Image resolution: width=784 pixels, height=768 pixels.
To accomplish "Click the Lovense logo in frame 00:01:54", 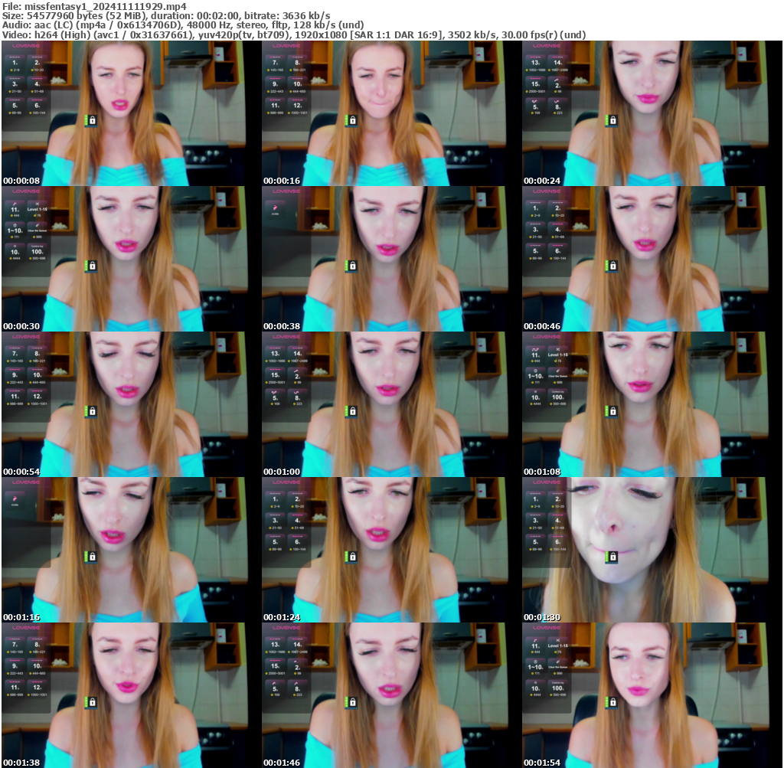I will 547,628.
